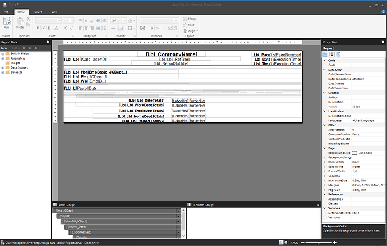Decrease paragraph indent
387x246 pixels.
pos(99,21)
